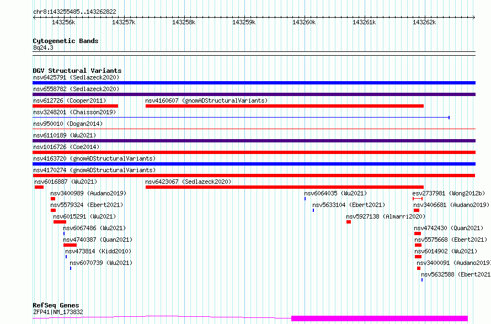The image size is (491, 324).
Task: Click the 143262k ruler tick label
Action: (424, 22)
